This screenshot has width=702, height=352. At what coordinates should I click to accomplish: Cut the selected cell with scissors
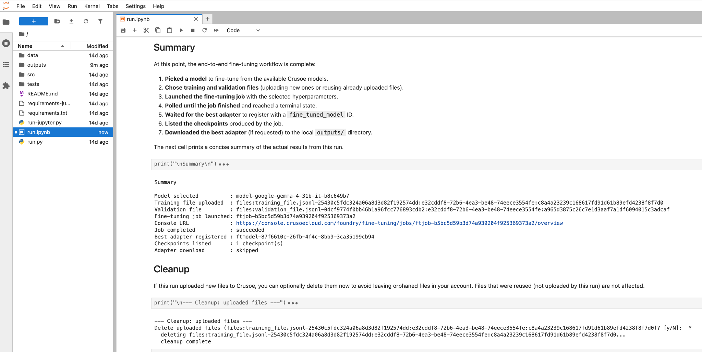coord(146,30)
